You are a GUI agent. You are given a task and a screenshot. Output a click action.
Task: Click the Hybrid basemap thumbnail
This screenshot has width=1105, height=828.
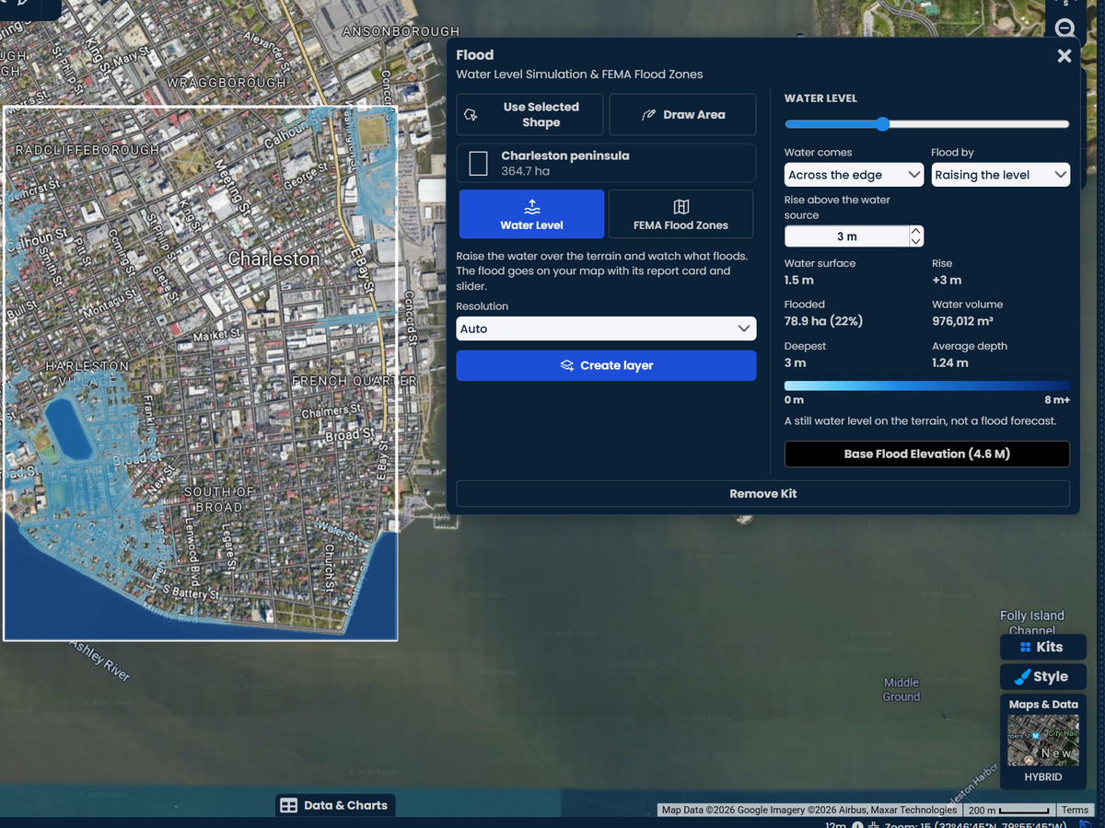[x=1042, y=741]
